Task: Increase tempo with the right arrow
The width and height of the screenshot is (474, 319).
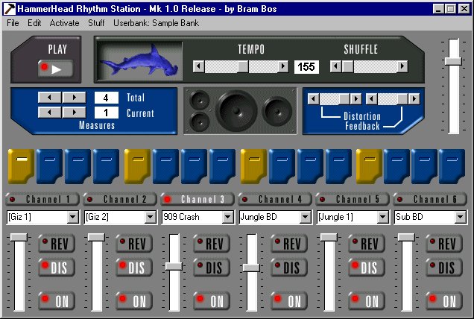Action: 283,66
